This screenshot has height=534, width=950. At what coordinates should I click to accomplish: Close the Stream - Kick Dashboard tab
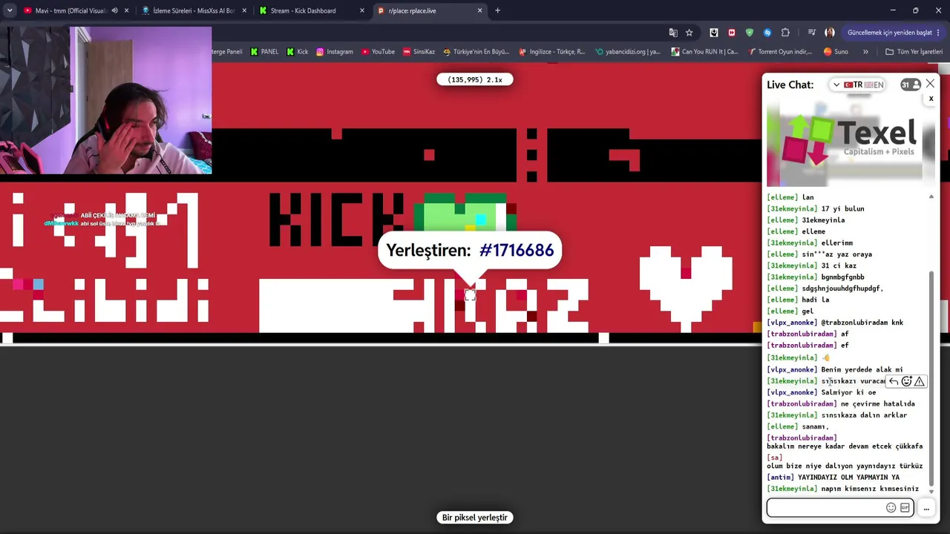click(x=362, y=10)
